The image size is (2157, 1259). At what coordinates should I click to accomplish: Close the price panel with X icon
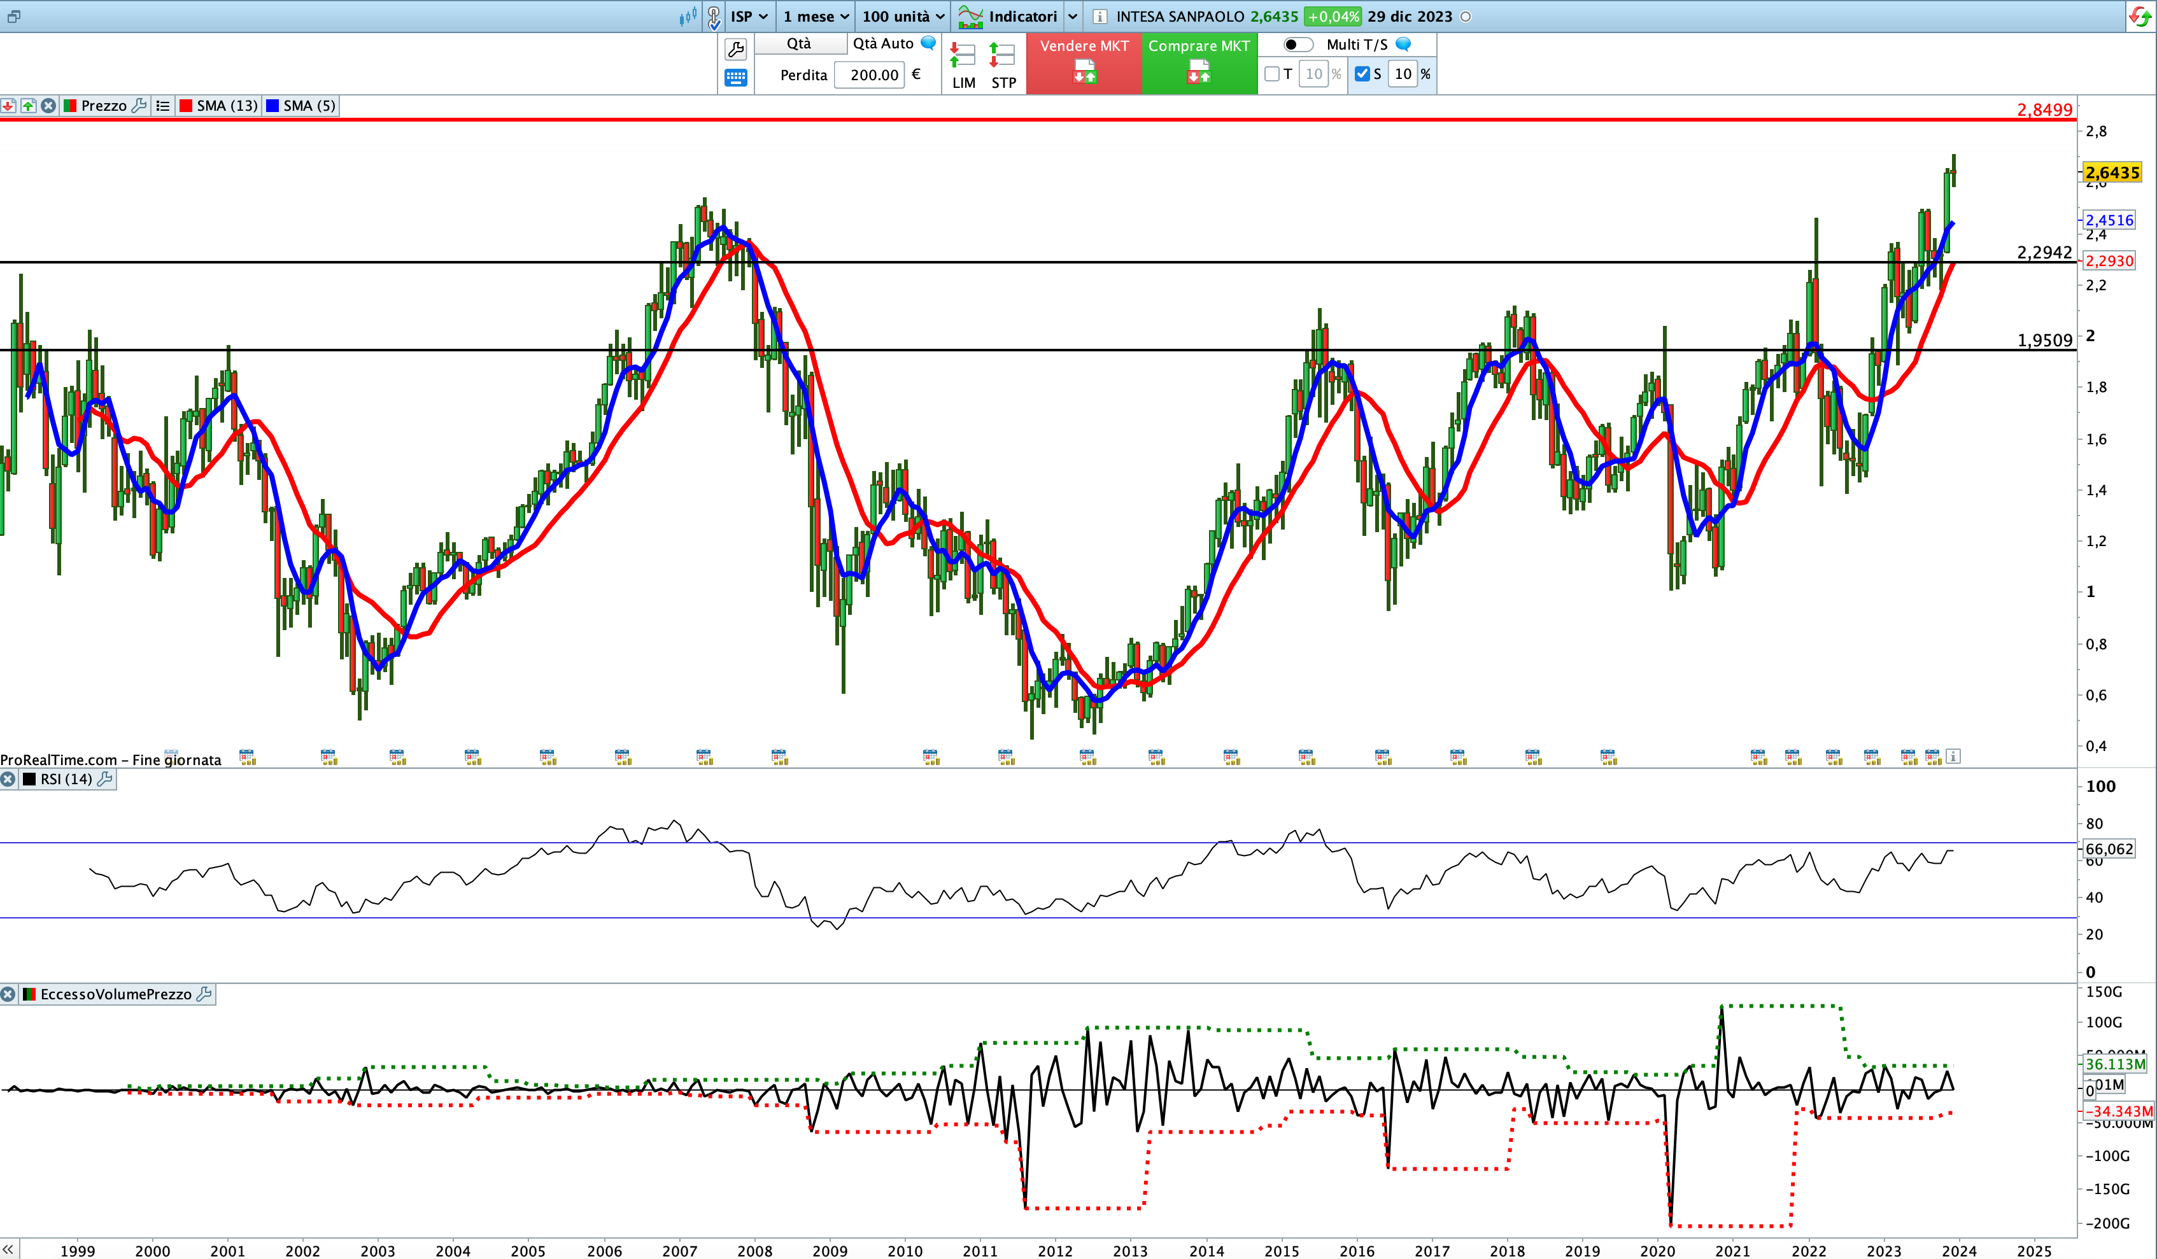(49, 106)
